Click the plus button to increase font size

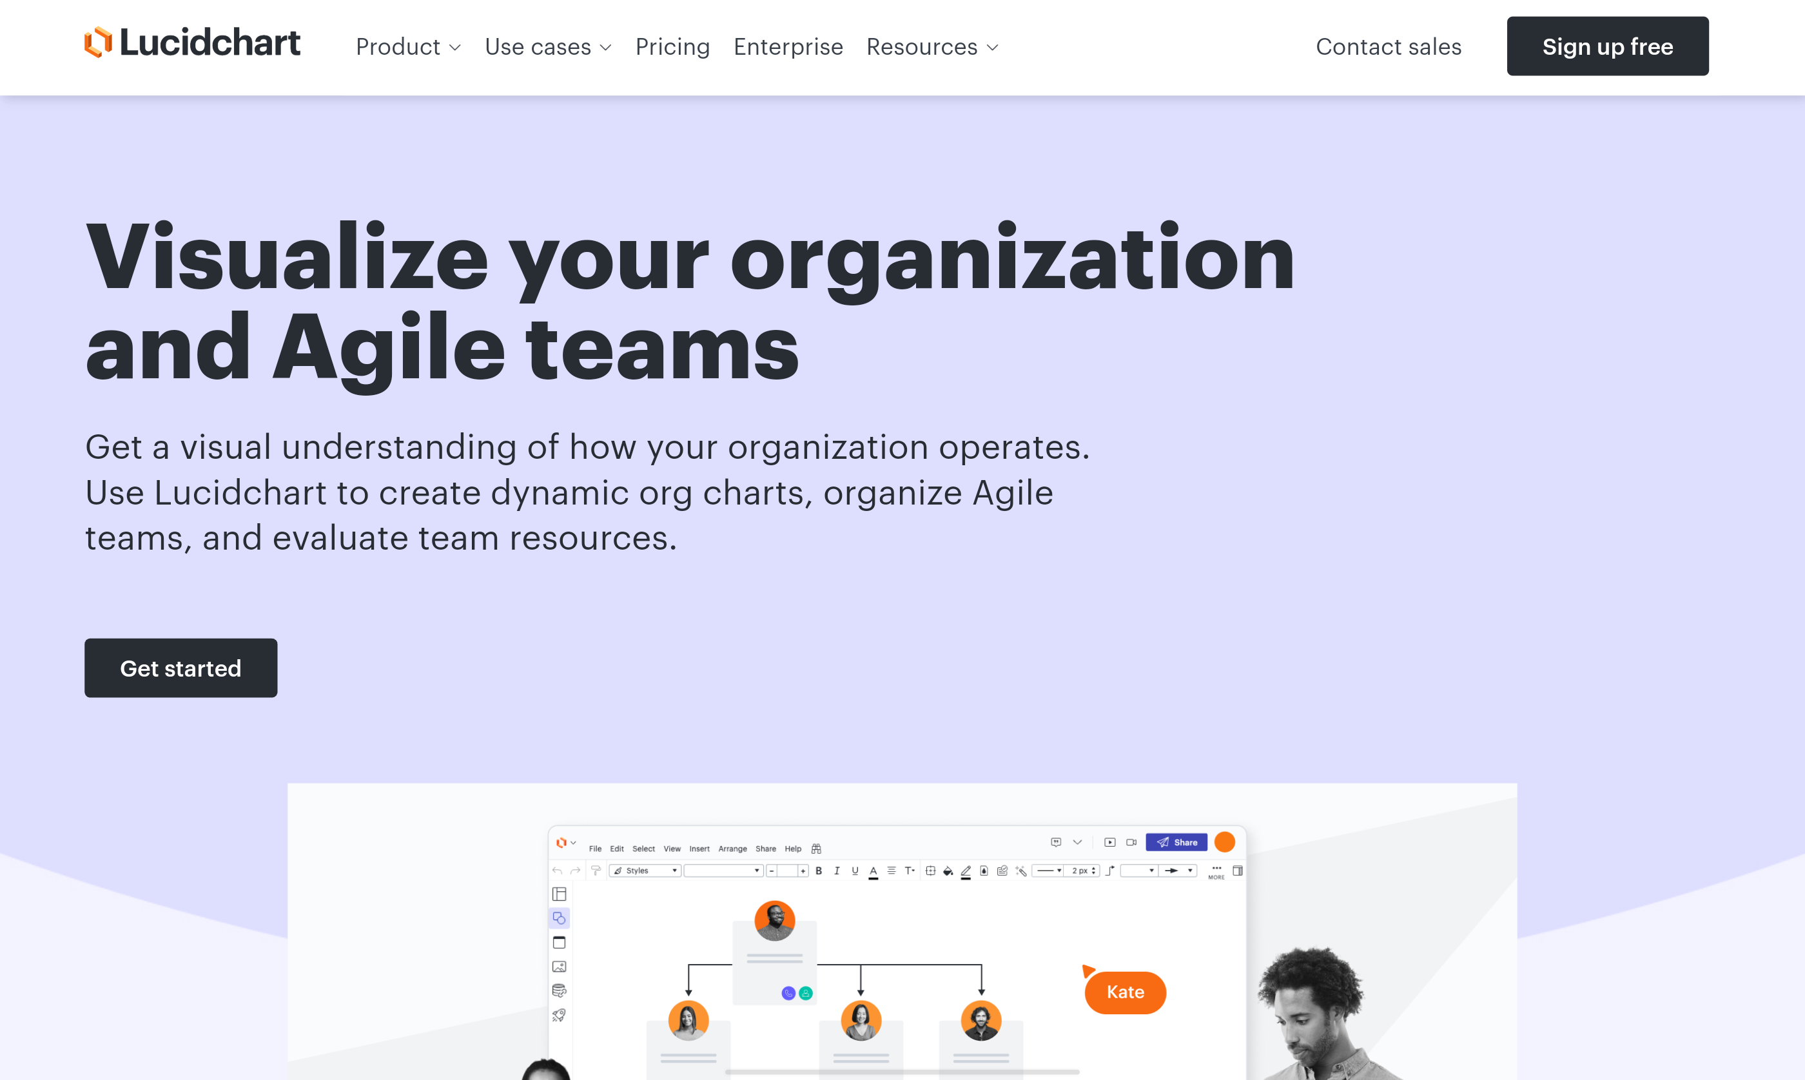[x=803, y=871]
